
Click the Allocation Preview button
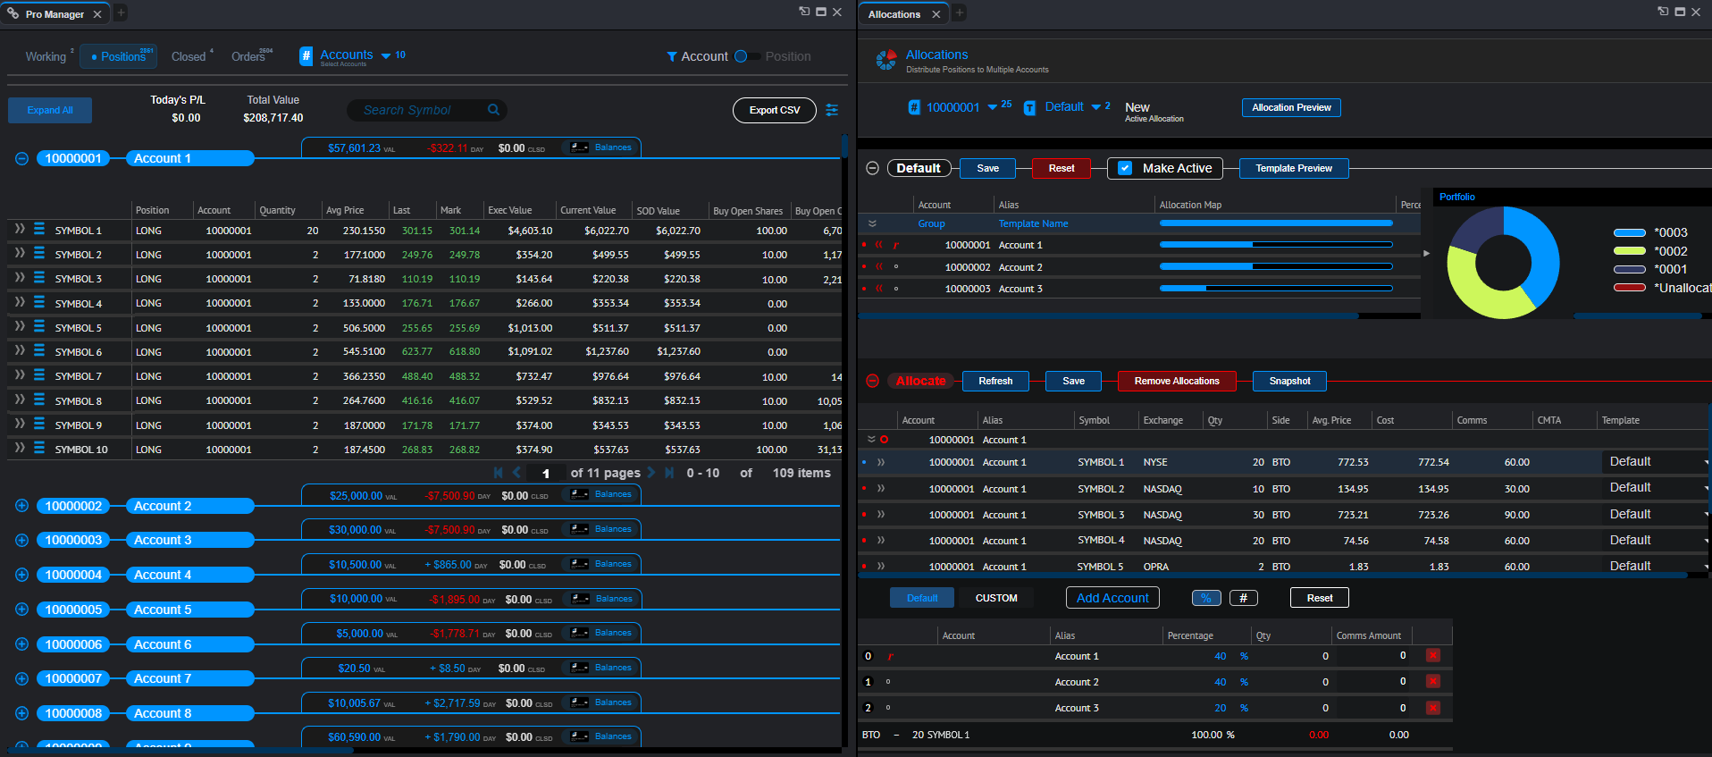[x=1291, y=107]
